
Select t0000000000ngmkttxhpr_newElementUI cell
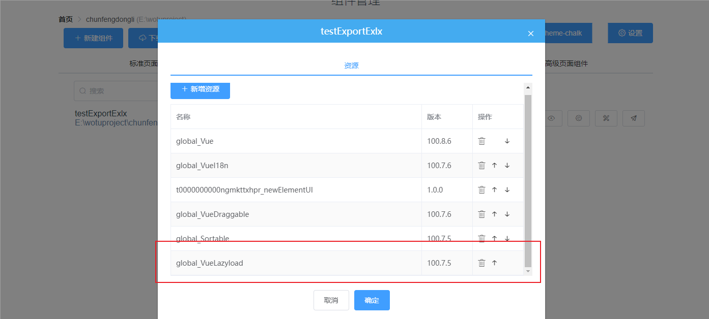click(x=296, y=190)
